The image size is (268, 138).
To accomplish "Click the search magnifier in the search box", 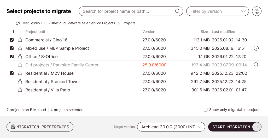I will pos(178,11).
